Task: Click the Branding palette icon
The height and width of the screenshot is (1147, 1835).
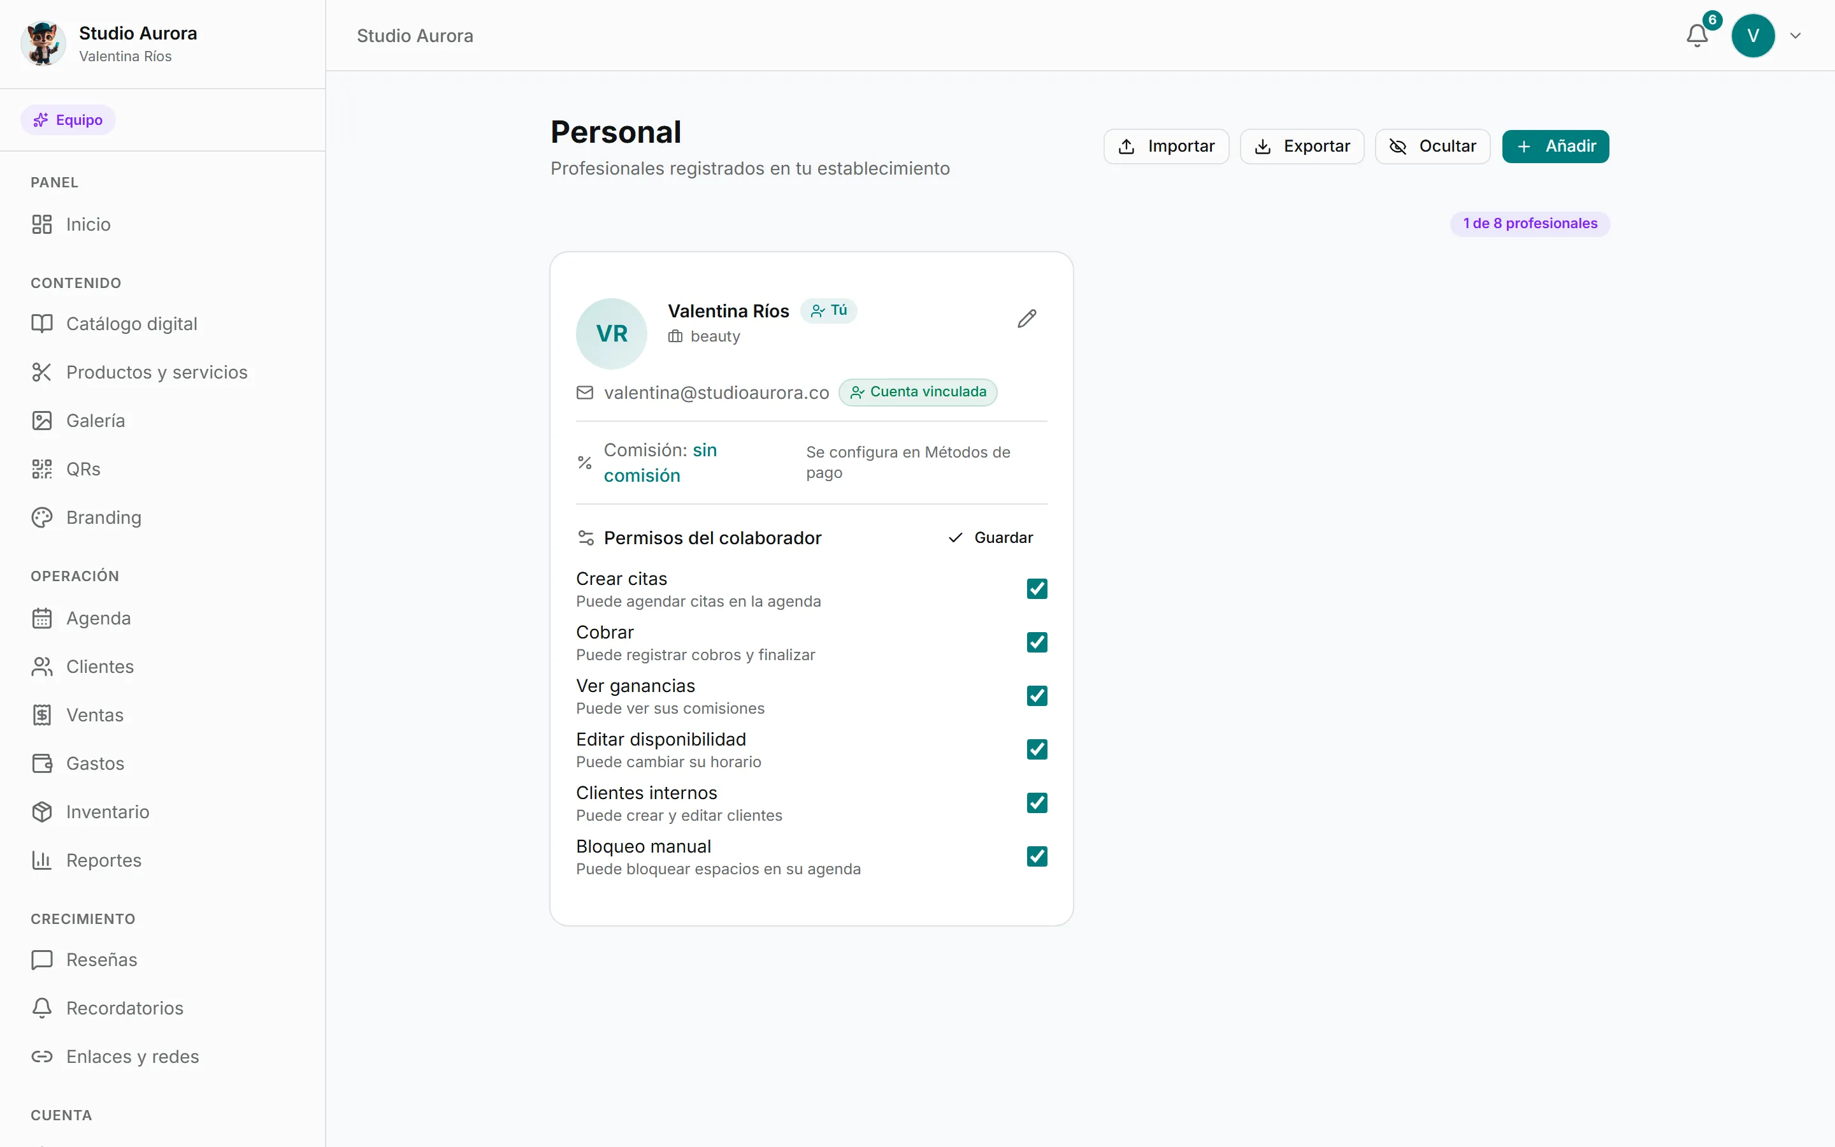Action: pyautogui.click(x=41, y=517)
